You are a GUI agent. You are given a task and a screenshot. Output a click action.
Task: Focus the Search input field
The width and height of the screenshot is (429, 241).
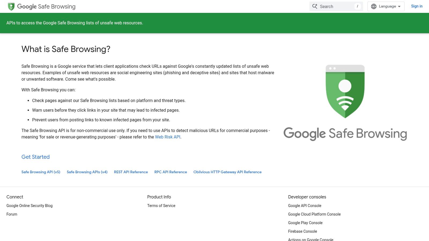click(x=336, y=6)
